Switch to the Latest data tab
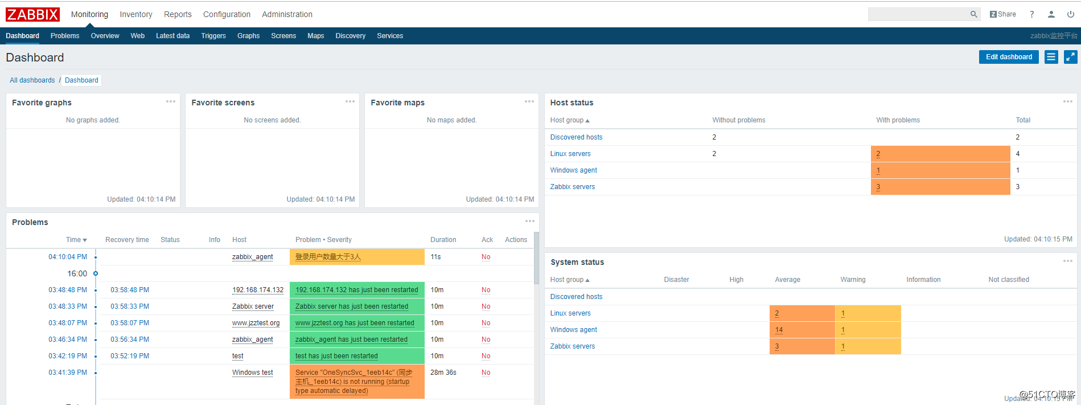1081x405 pixels. click(172, 36)
